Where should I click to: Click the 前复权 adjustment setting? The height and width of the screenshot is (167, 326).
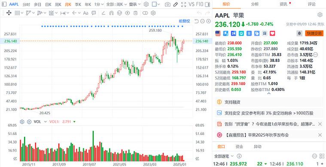coord(184,21)
